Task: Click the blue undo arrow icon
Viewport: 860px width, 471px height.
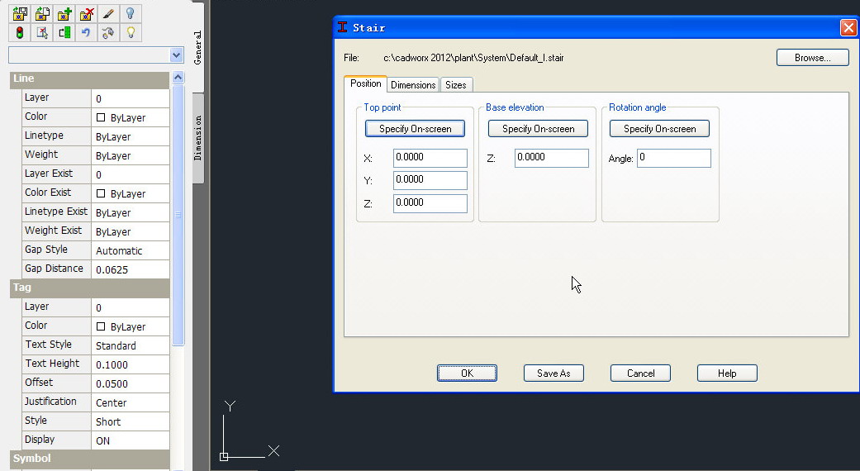Action: [86, 33]
